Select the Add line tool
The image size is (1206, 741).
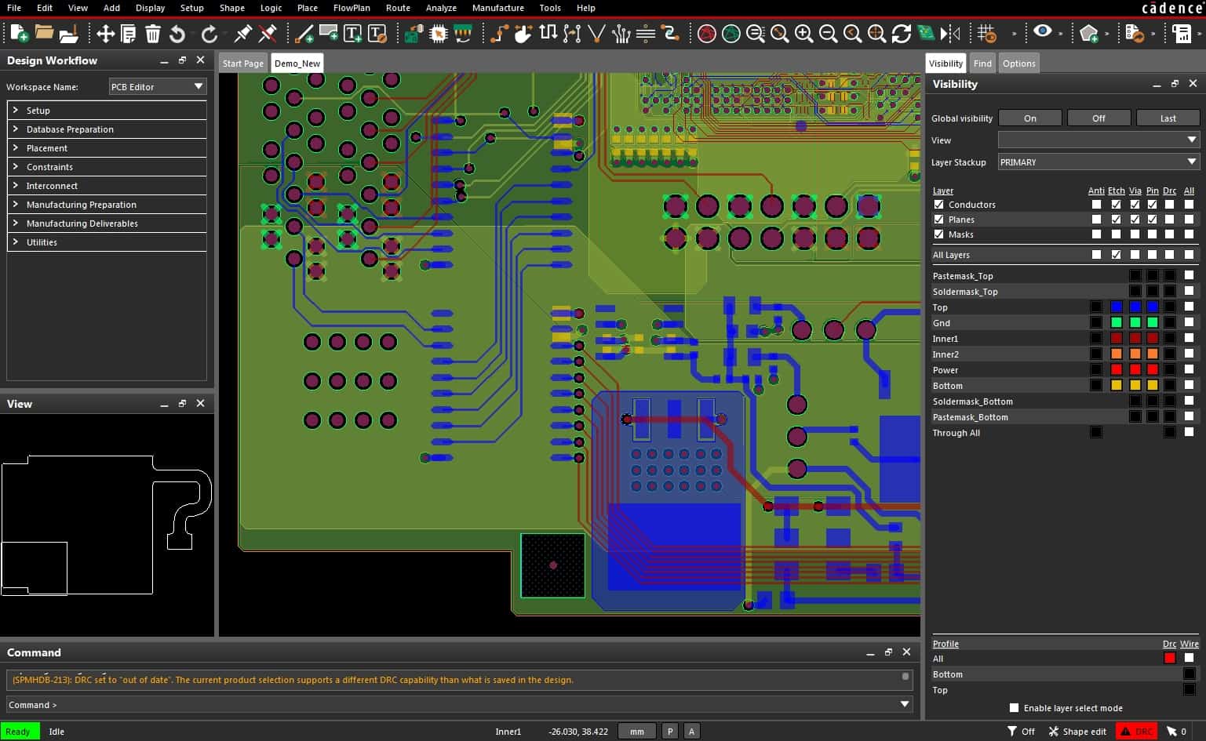304,33
